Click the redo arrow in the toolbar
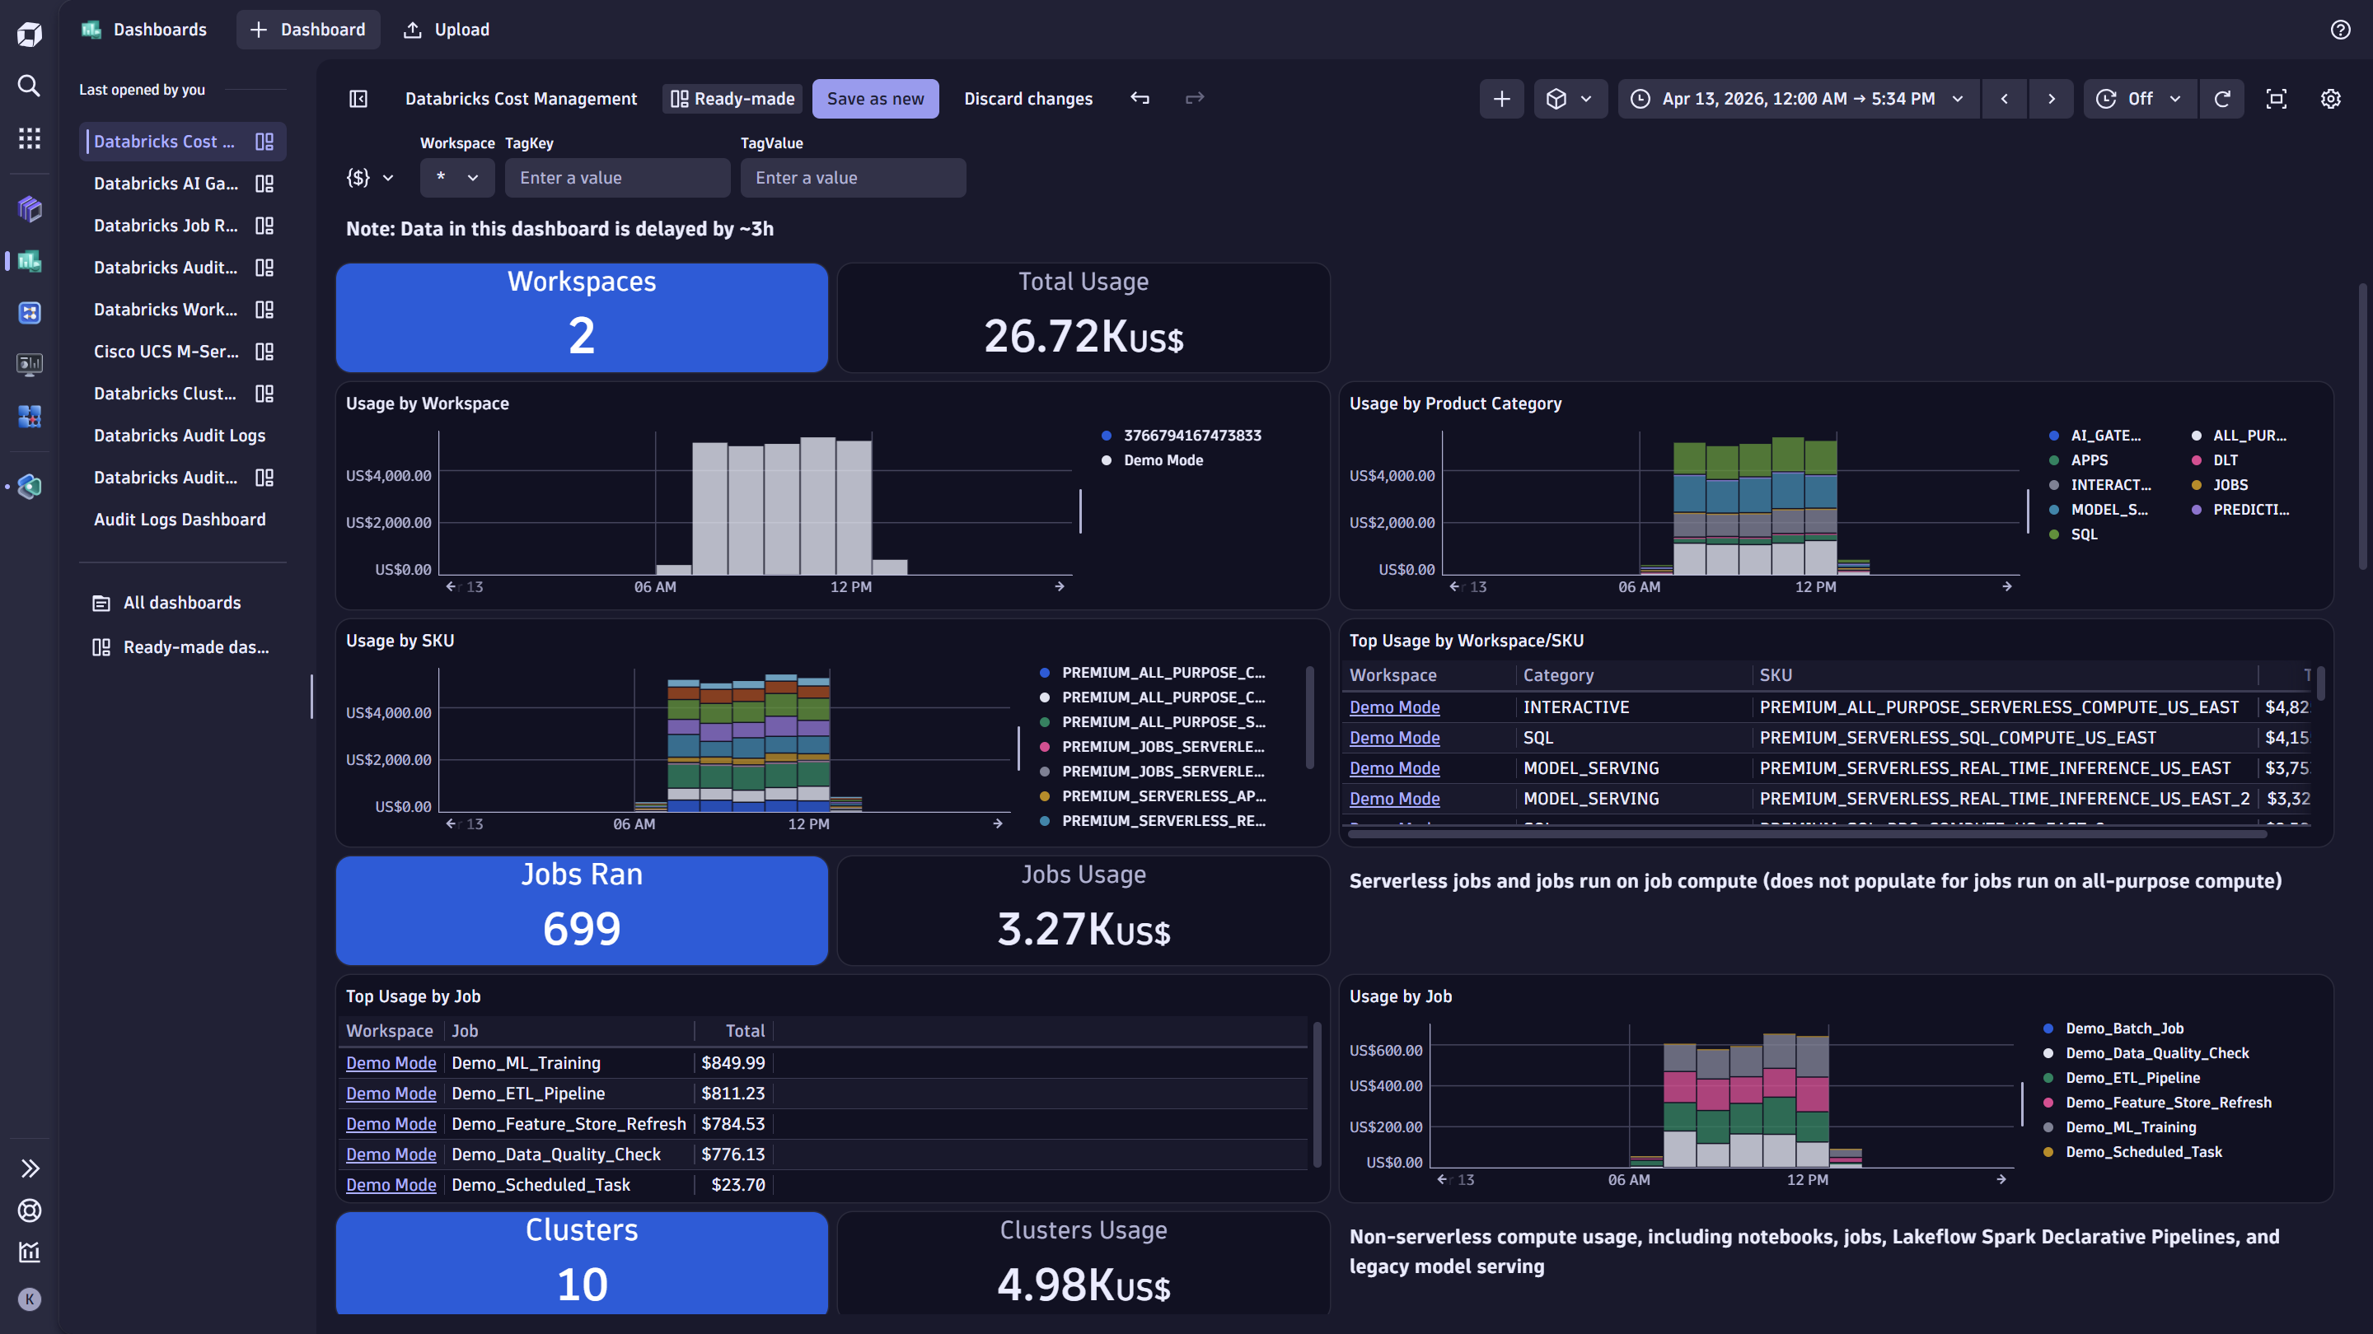2373x1334 pixels. coord(1194,98)
